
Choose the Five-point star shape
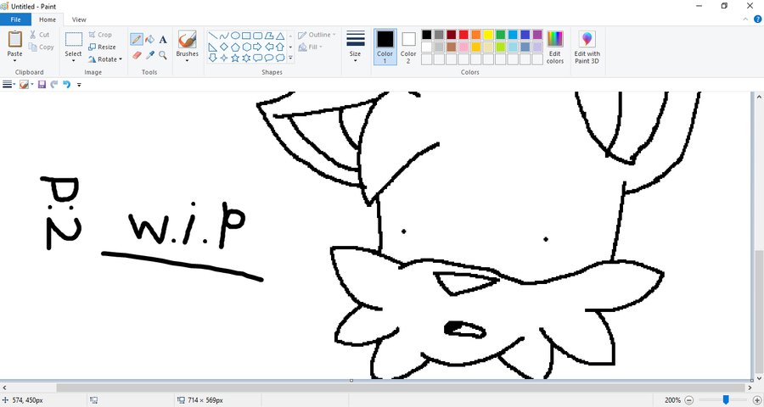[x=235, y=58]
